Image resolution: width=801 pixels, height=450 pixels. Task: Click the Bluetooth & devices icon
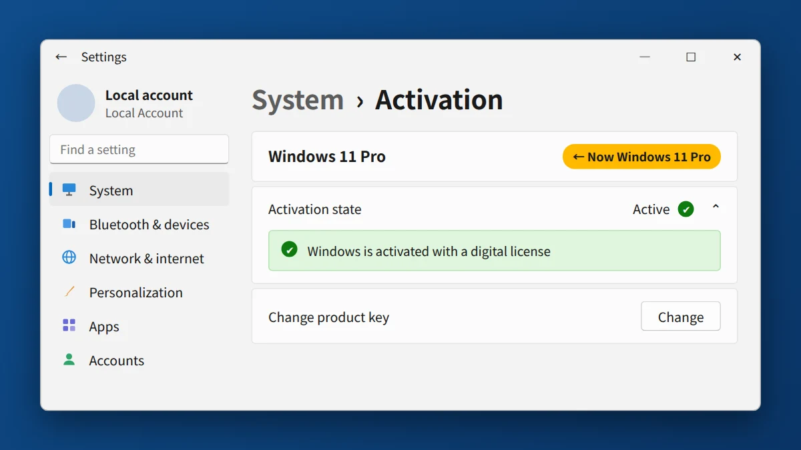tap(69, 224)
